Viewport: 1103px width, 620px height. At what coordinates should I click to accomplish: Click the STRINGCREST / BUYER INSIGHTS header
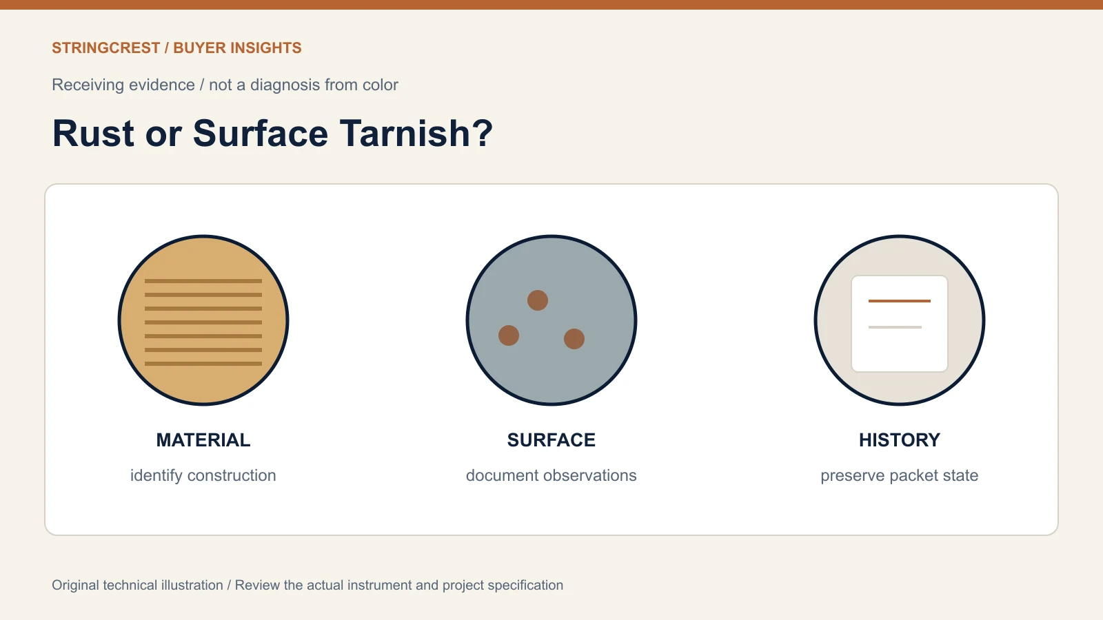pos(176,48)
